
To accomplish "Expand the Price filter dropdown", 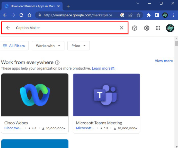I will [78, 46].
